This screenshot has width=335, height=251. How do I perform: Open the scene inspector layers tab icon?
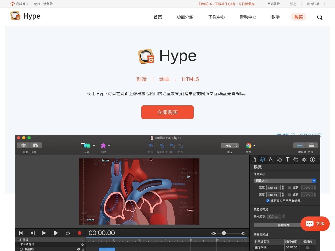[262, 159]
